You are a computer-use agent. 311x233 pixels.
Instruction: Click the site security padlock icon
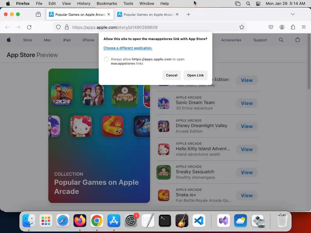(x=67, y=27)
